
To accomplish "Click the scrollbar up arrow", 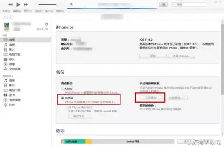I will coord(223,22).
